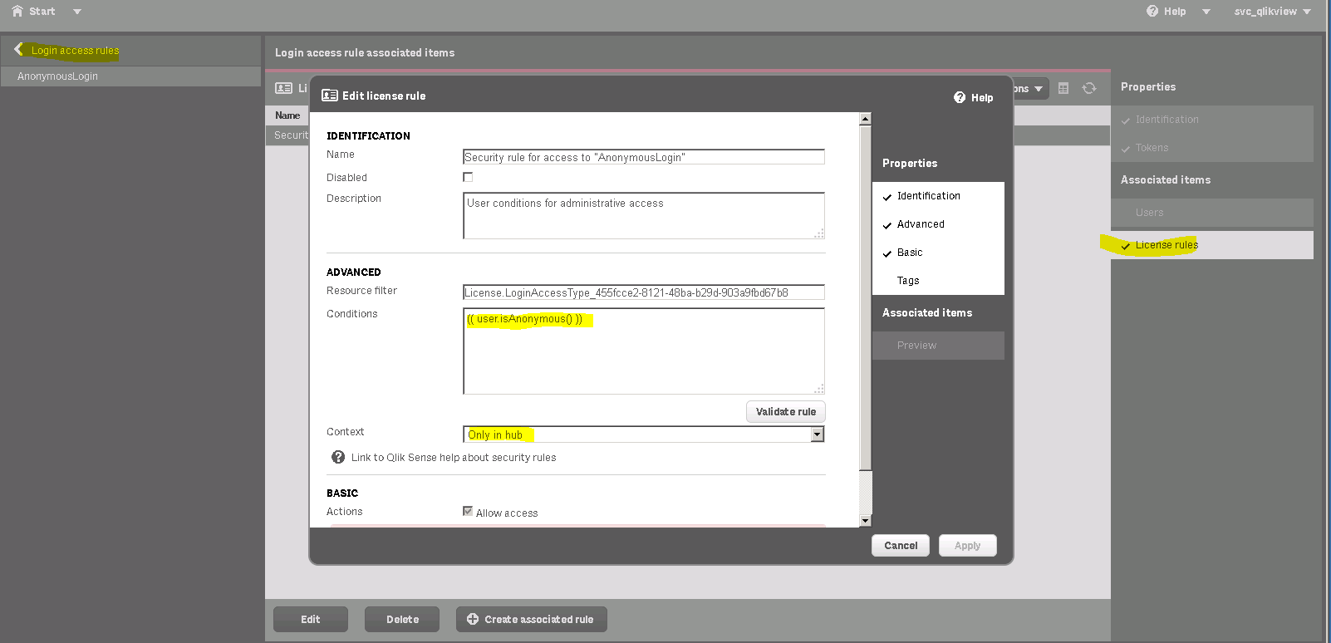
Task: Click the Edit license rule card icon
Action: [330, 96]
